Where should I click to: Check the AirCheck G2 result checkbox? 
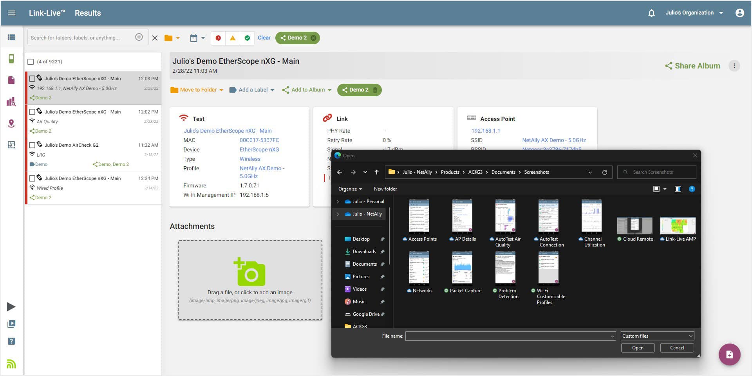pos(32,145)
